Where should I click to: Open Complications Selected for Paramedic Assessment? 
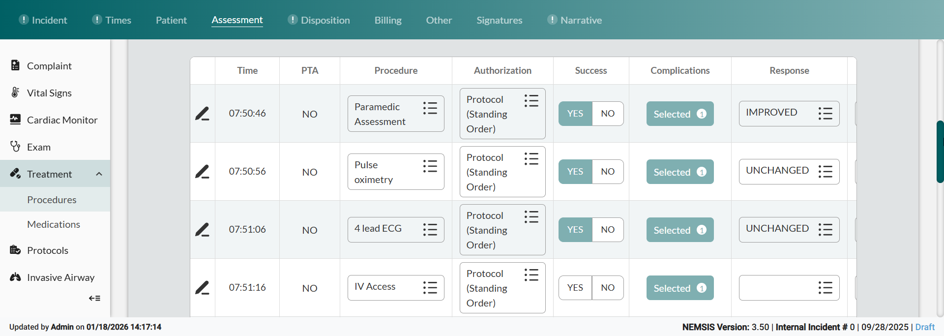(680, 114)
